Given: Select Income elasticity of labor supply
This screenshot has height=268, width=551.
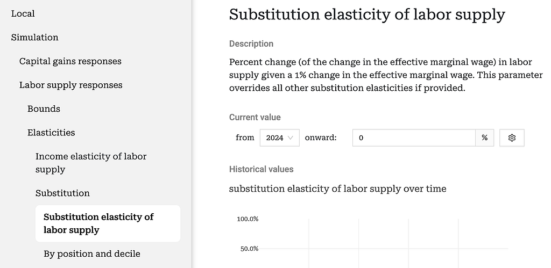Looking at the screenshot, I should pos(91,163).
